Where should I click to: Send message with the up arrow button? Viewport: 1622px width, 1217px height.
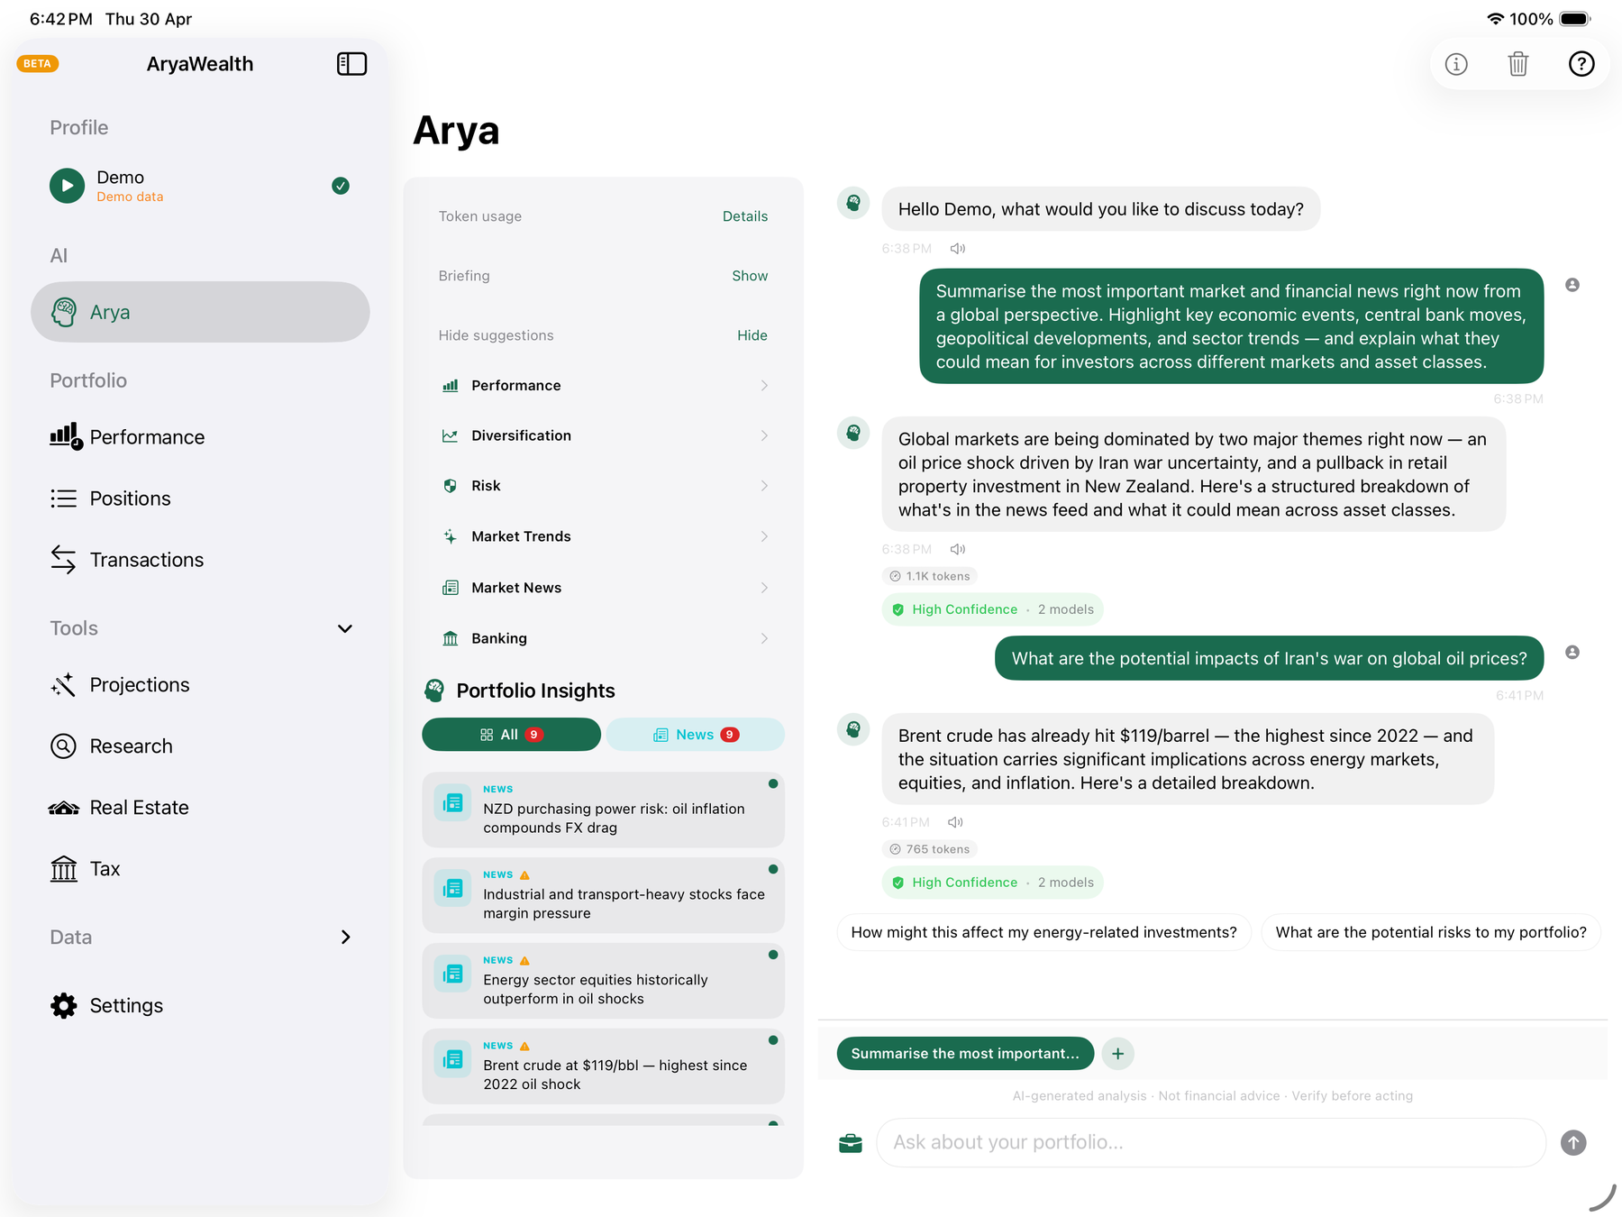pos(1573,1143)
